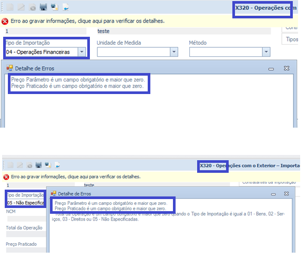
Task: Click the undo arrow icon above the Operações Financeiras form
Action: tap(66, 7)
